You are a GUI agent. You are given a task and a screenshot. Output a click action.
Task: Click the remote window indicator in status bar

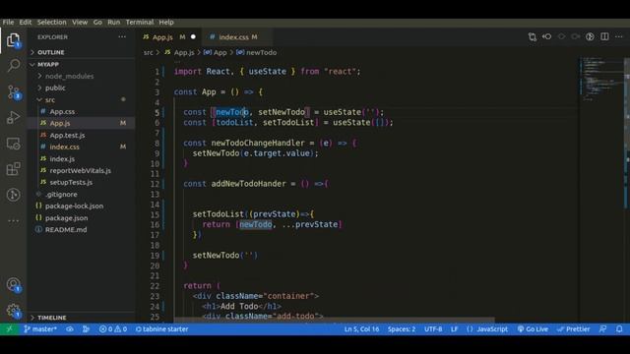pyautogui.click(x=9, y=329)
